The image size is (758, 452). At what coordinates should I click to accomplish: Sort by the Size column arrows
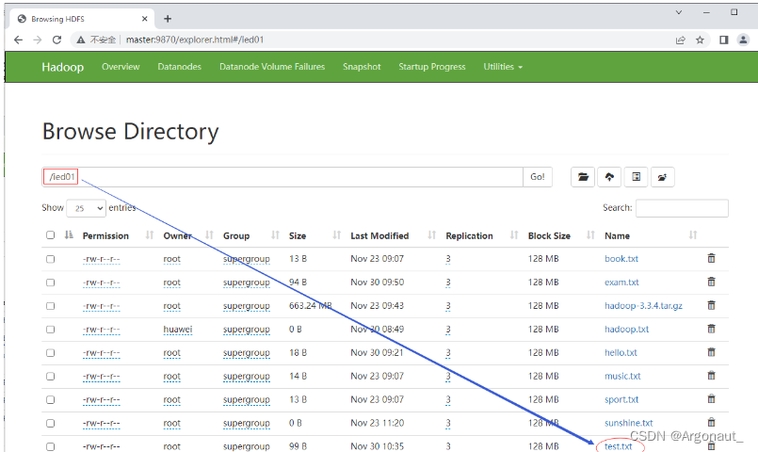point(336,234)
